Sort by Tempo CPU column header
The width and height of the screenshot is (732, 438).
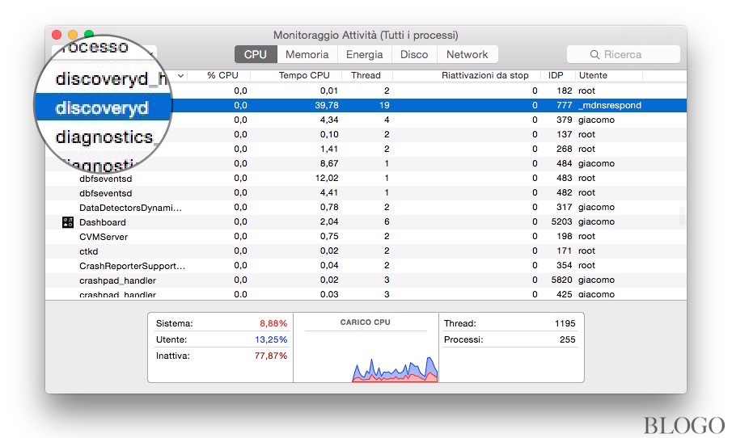click(304, 76)
